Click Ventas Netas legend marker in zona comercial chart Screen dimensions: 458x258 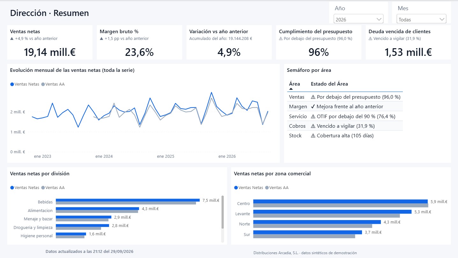pos(236,188)
